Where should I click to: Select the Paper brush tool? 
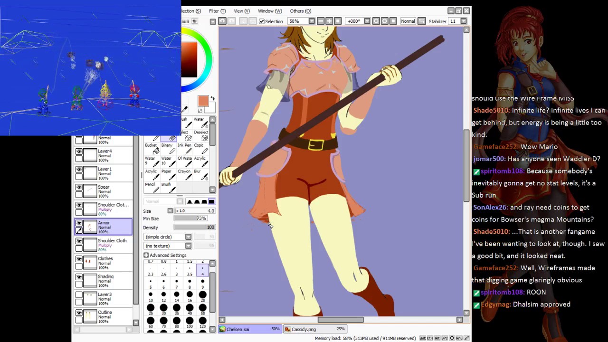[168, 174]
